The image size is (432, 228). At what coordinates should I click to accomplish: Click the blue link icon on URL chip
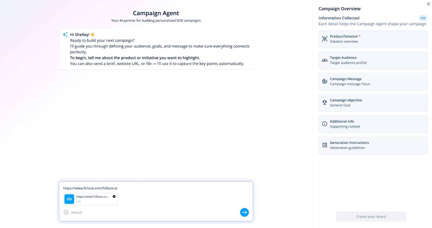pyautogui.click(x=69, y=199)
